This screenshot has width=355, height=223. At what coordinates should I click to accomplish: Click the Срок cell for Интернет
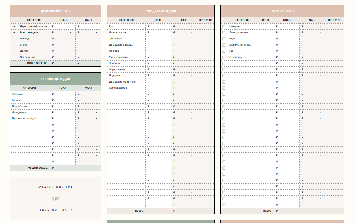[265, 27]
